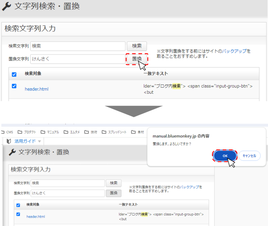Click highlighted 検索 match in upper table
Viewport: 268px width, 226px height.
[176, 86]
